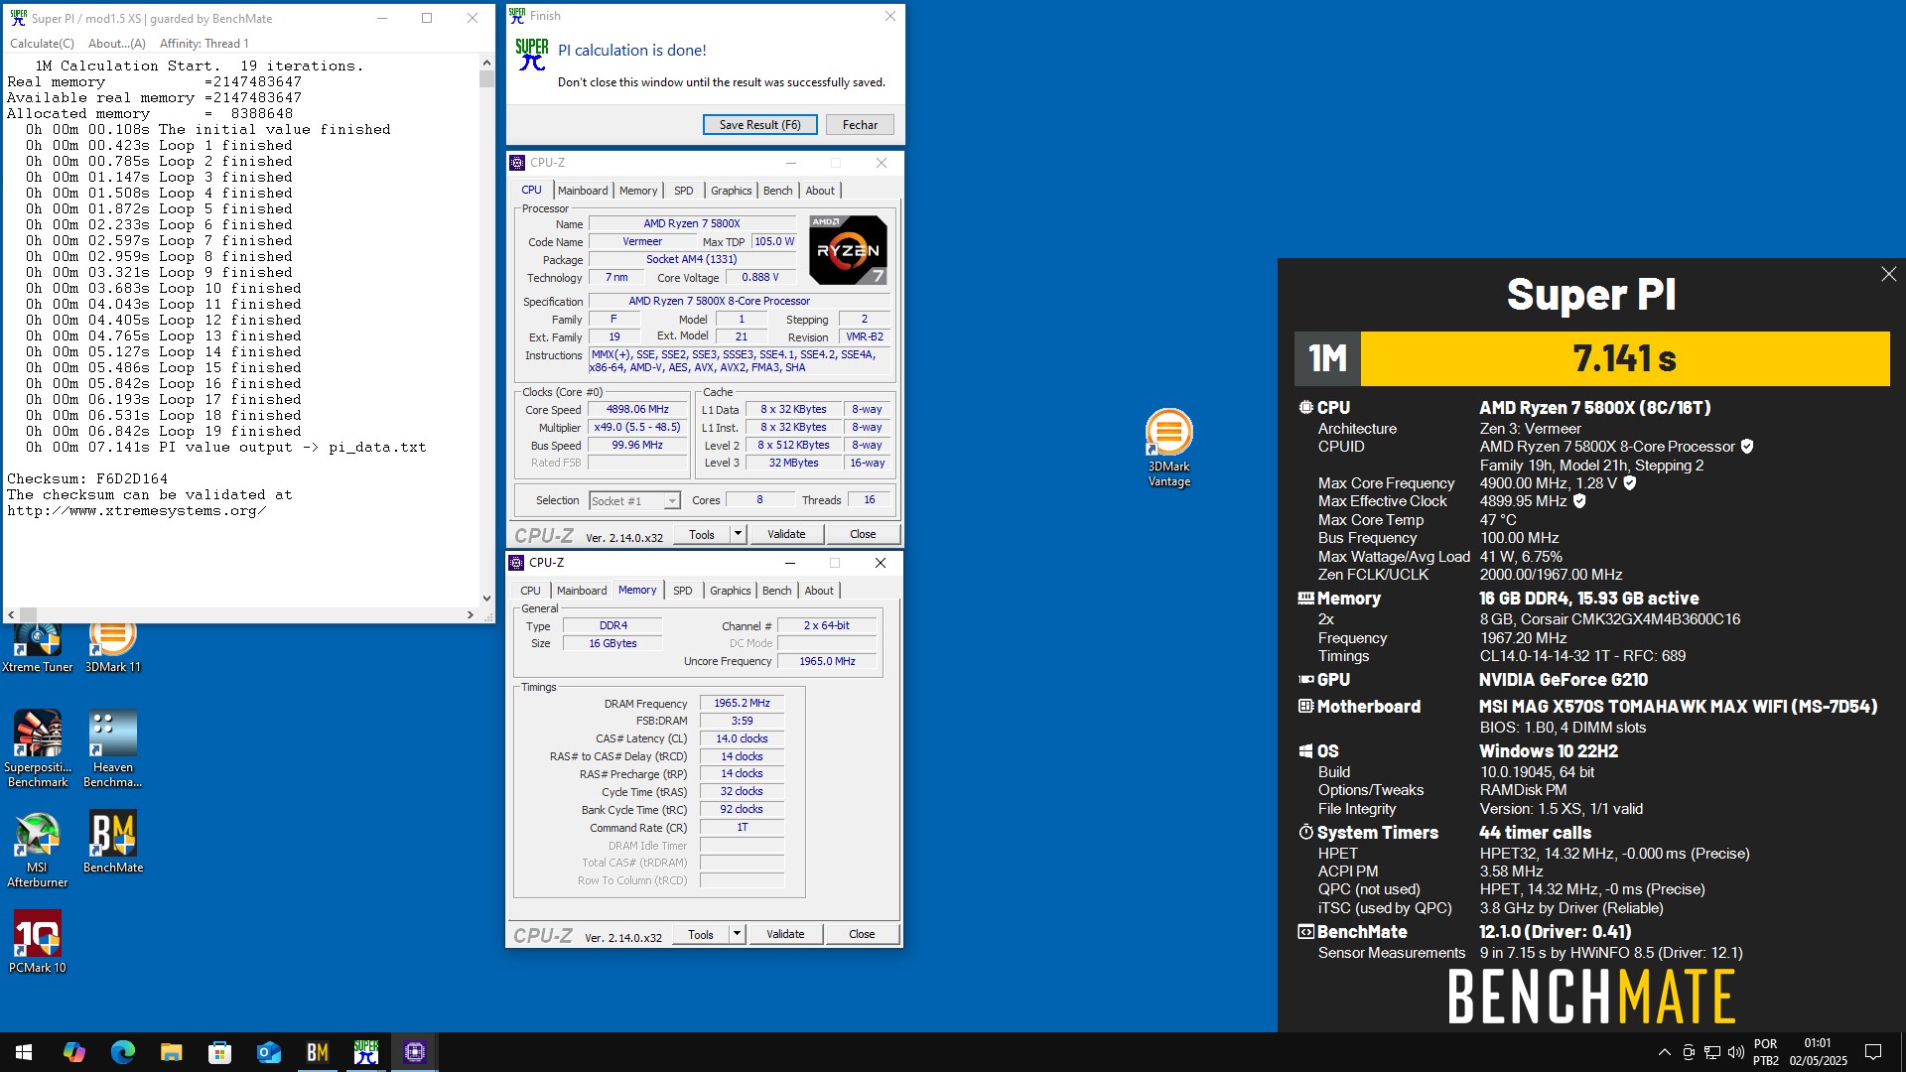Open the Windows Start menu
1906x1072 pixels.
pyautogui.click(x=24, y=1052)
